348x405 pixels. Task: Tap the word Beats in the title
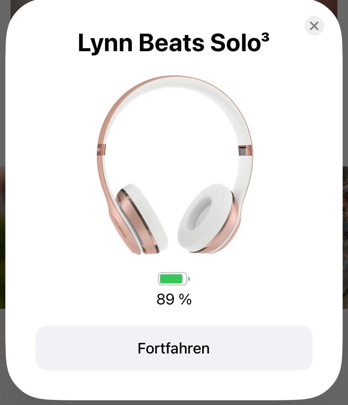click(x=171, y=42)
